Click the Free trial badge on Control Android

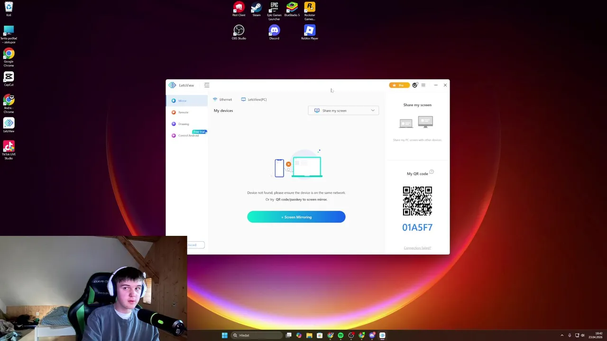199,132
